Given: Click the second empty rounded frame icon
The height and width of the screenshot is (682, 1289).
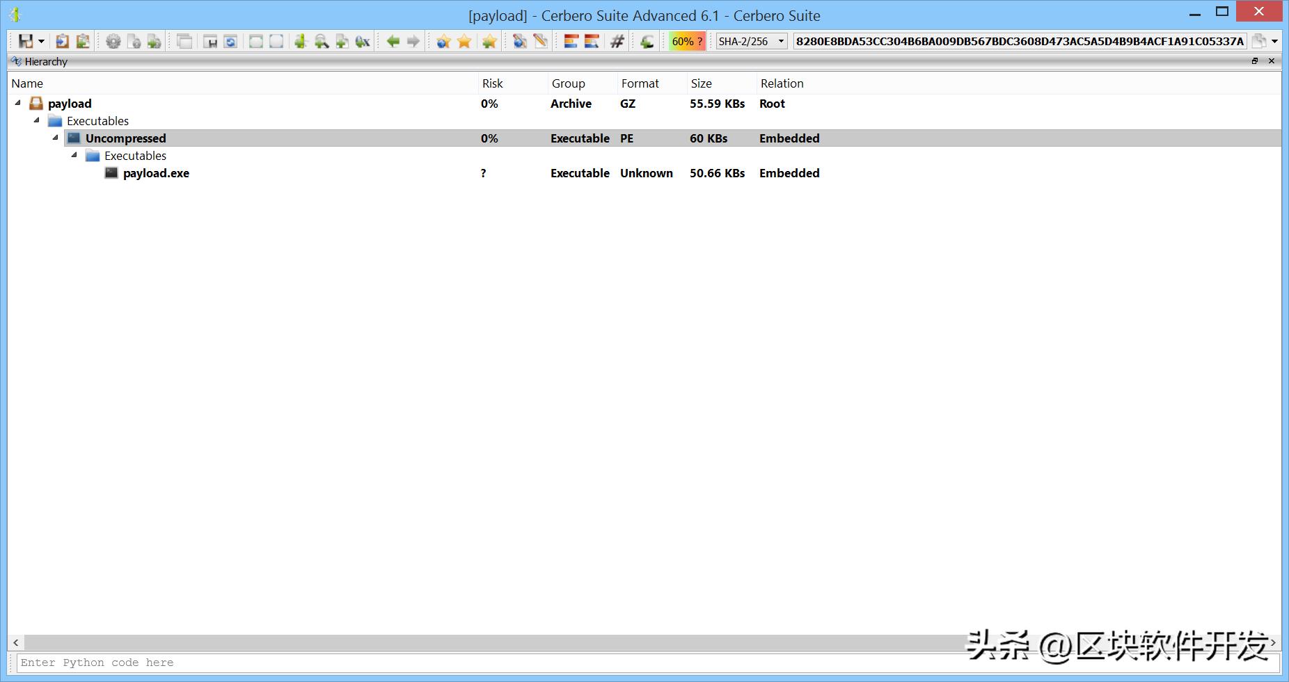Looking at the screenshot, I should pyautogui.click(x=276, y=42).
